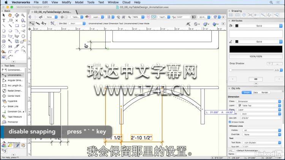Choose the Break Line tool
The height and width of the screenshot is (160, 285).
(x=13, y=107)
